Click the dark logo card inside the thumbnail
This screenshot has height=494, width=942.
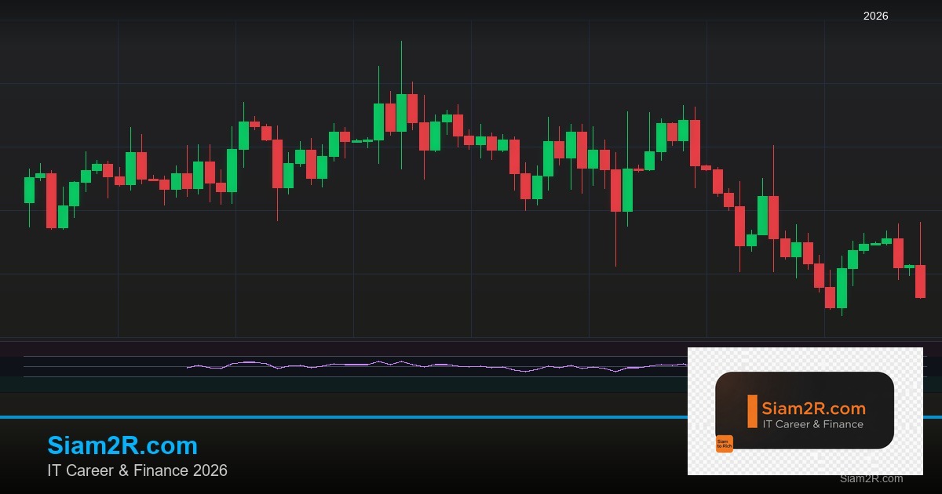pos(805,410)
